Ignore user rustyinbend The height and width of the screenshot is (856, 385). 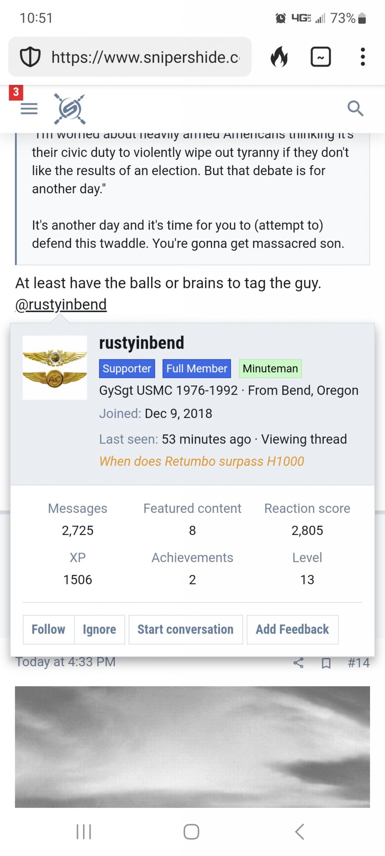coord(99,629)
